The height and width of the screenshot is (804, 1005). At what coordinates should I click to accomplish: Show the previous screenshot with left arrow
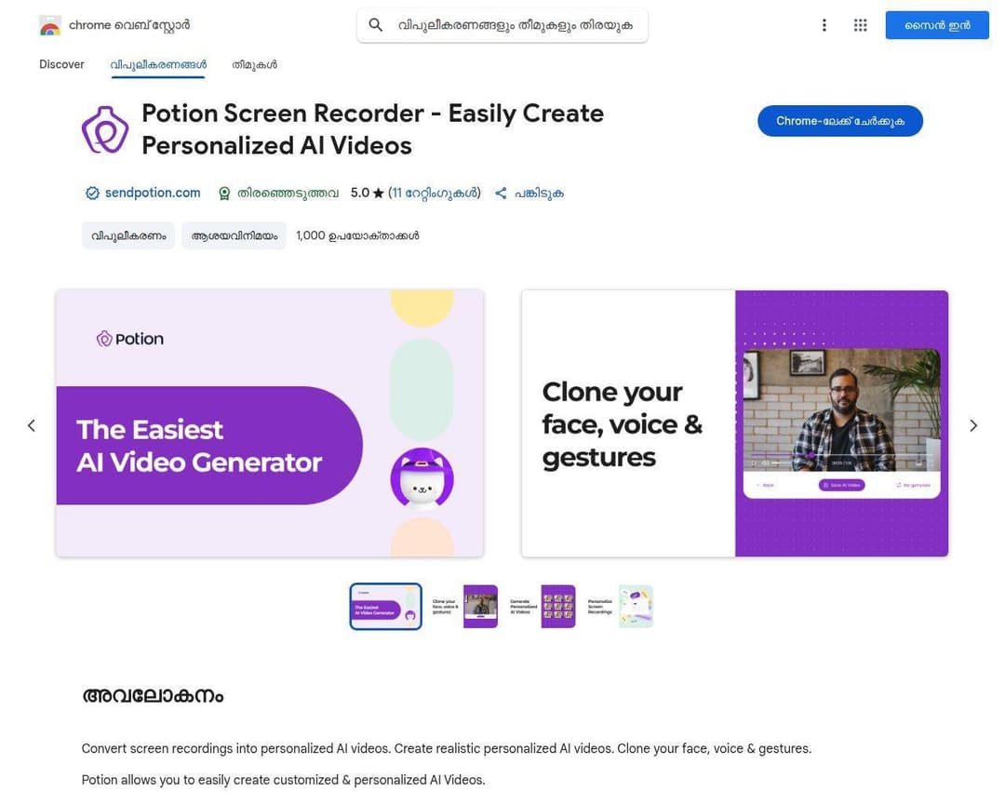pyautogui.click(x=31, y=425)
